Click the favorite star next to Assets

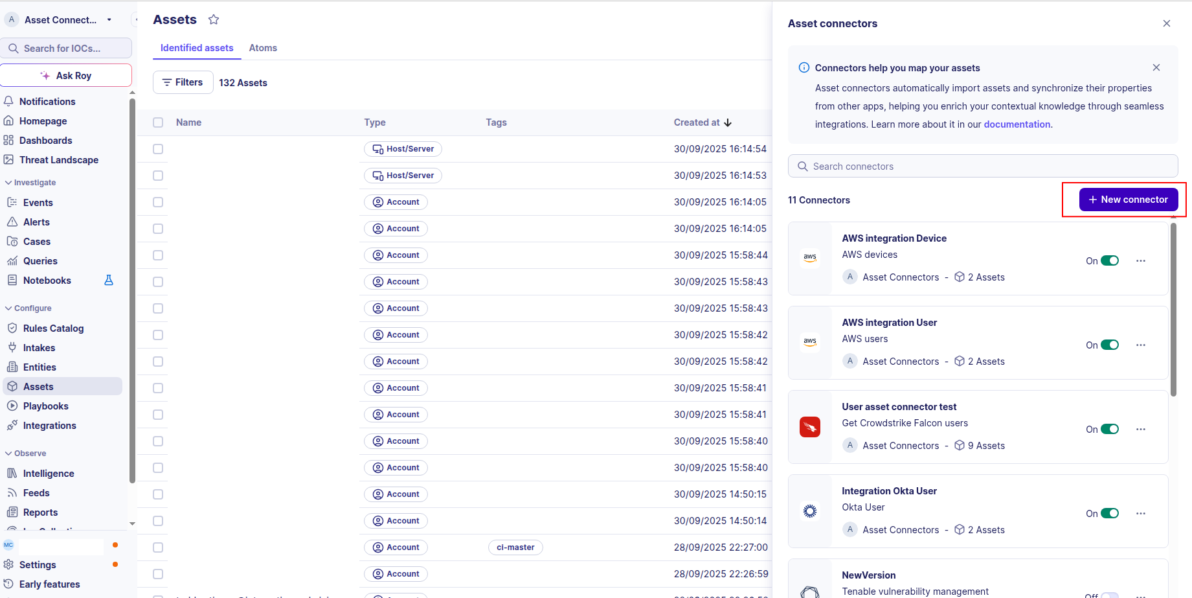pyautogui.click(x=214, y=19)
